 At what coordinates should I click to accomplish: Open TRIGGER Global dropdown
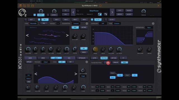click(x=46, y=62)
